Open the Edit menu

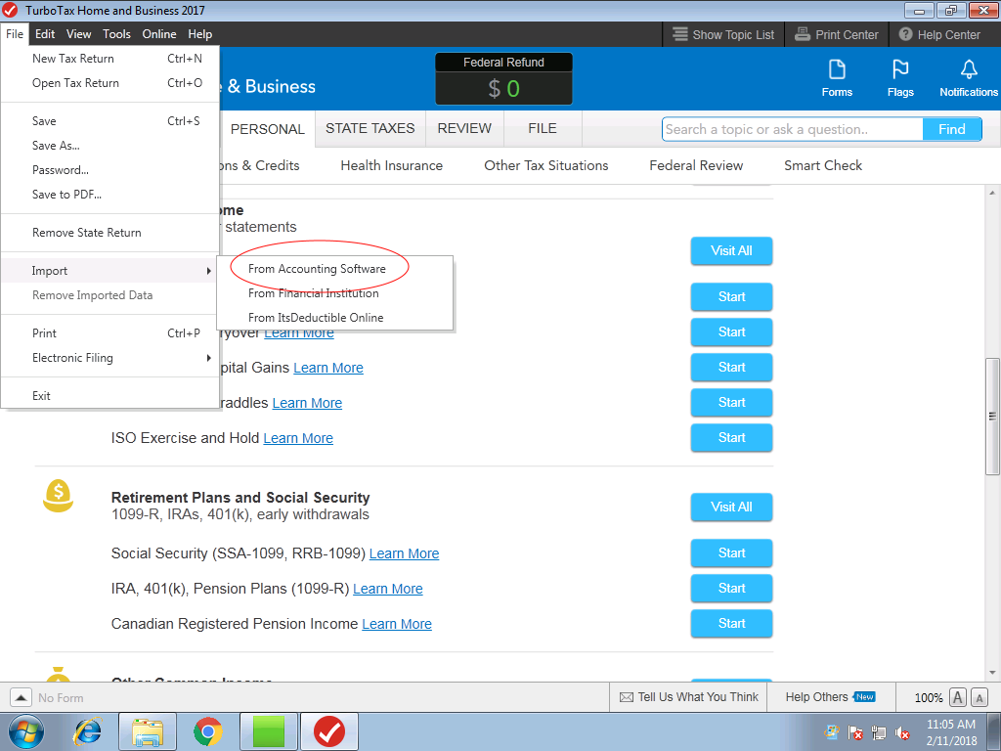pyautogui.click(x=45, y=34)
